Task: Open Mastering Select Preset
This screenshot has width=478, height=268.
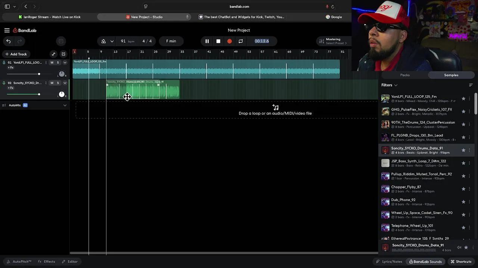Action: pyautogui.click(x=333, y=41)
